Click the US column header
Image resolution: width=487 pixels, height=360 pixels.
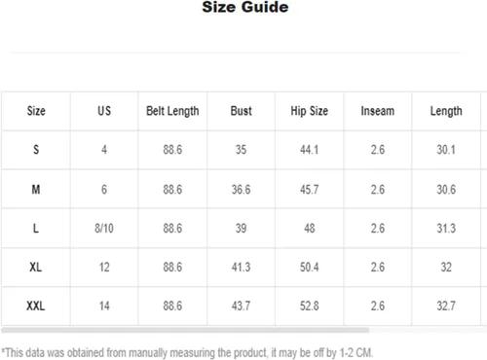coord(104,111)
